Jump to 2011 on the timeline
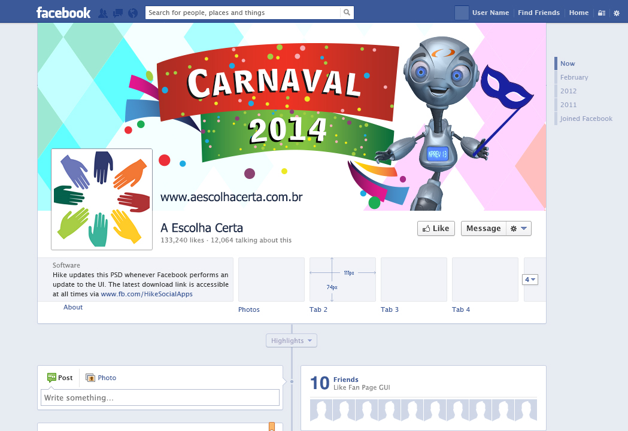The width and height of the screenshot is (628, 431). click(568, 105)
